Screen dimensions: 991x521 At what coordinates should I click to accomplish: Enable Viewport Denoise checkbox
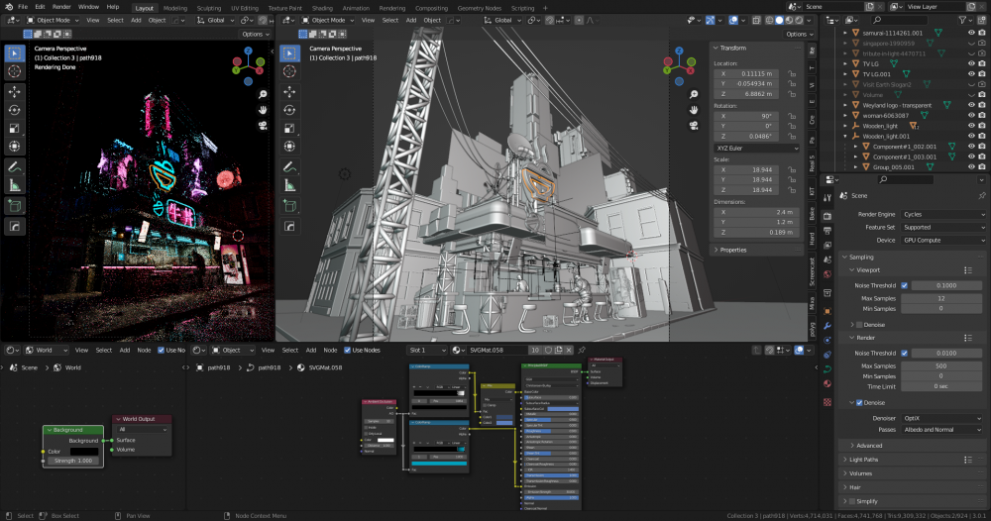(x=859, y=325)
